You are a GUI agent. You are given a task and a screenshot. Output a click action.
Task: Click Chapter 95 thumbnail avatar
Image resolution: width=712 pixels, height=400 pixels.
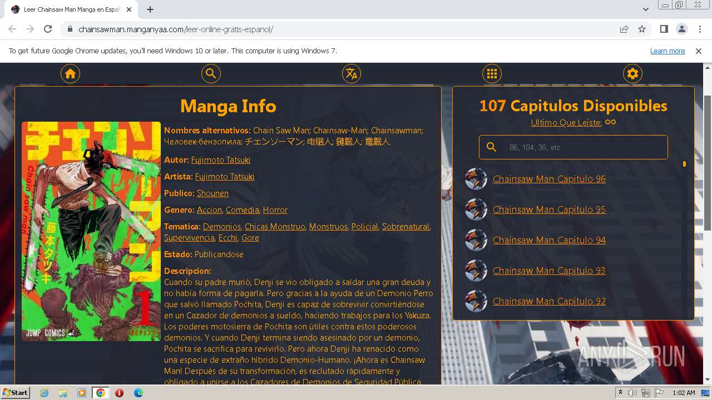476,209
